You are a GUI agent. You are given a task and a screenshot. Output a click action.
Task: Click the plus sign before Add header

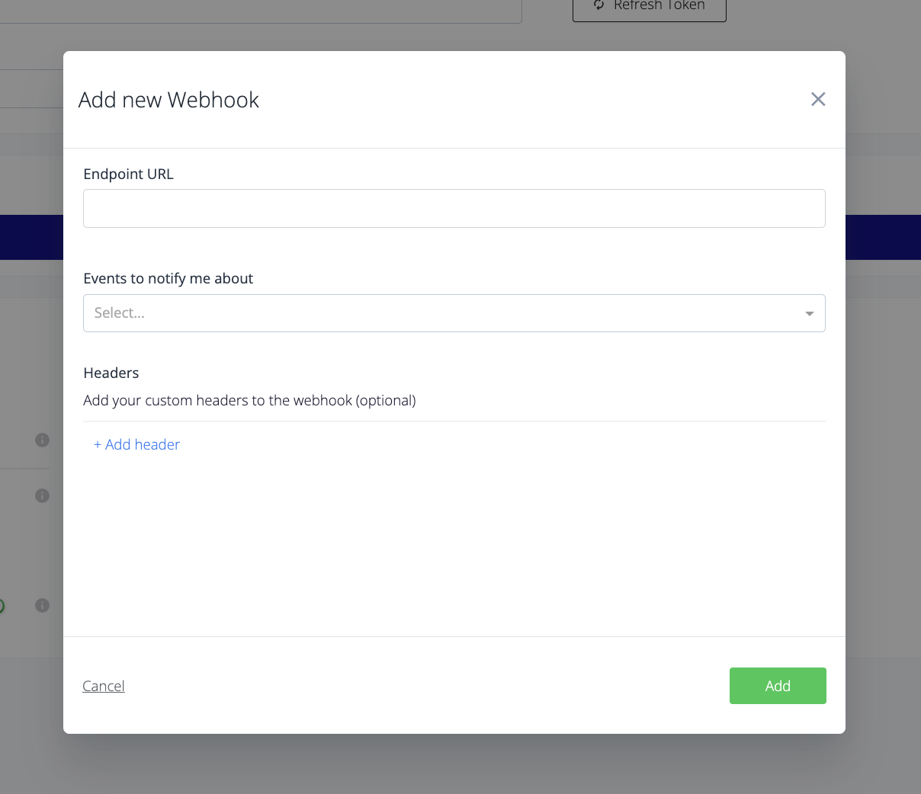tap(98, 444)
